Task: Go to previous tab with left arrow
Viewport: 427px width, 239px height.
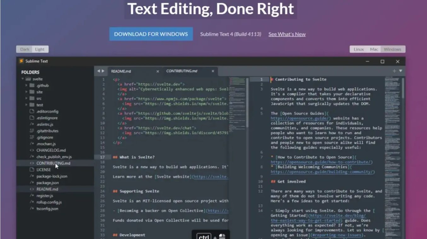Action: tap(98, 71)
